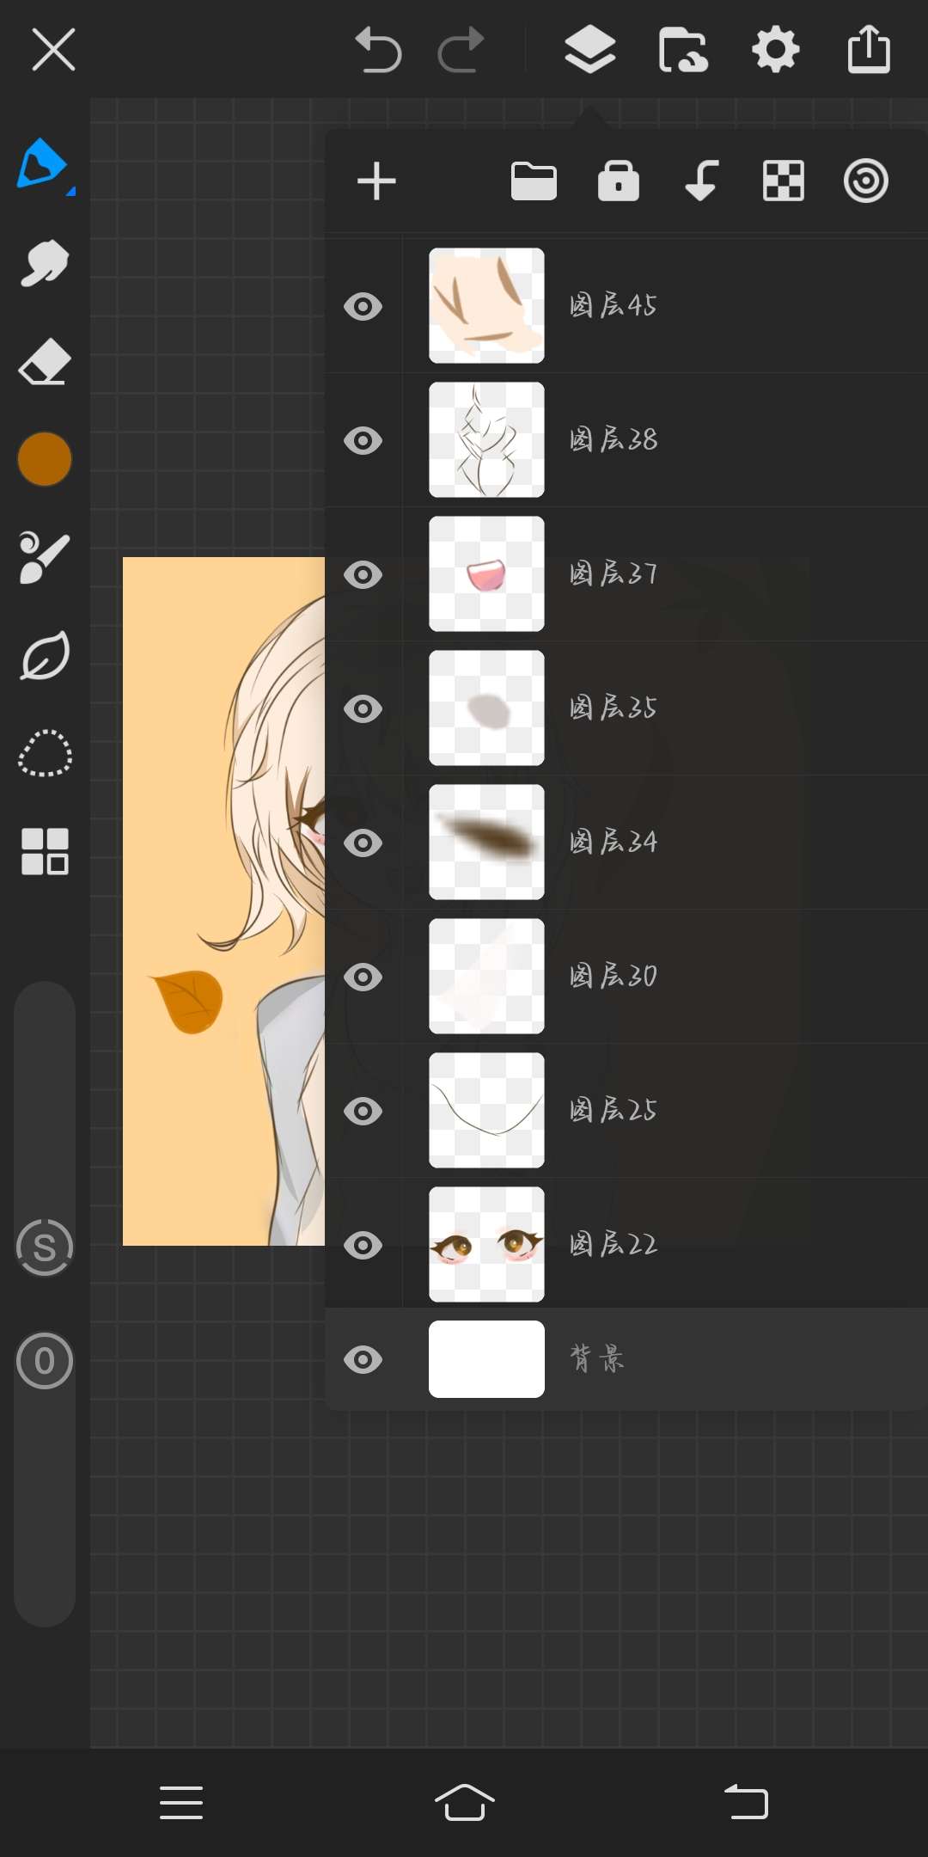Select the 图层30 thumbnail
Viewport: 928px width, 1857px height.
[486, 976]
